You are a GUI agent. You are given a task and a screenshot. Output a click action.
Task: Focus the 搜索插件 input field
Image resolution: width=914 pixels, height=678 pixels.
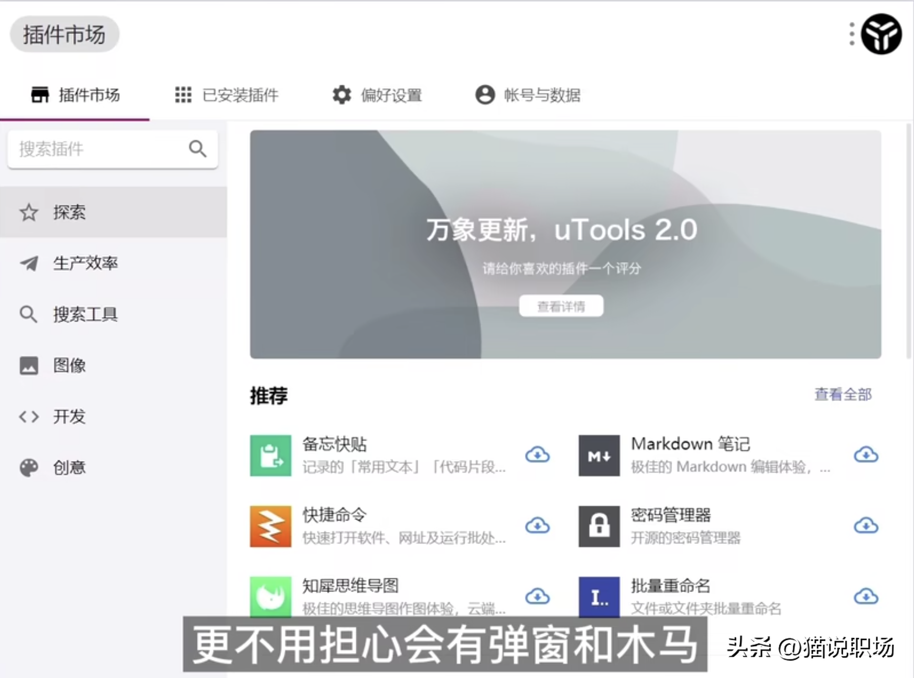click(x=112, y=149)
